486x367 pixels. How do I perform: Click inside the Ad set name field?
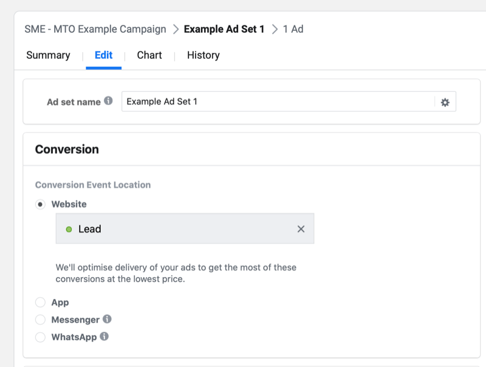pos(243,101)
